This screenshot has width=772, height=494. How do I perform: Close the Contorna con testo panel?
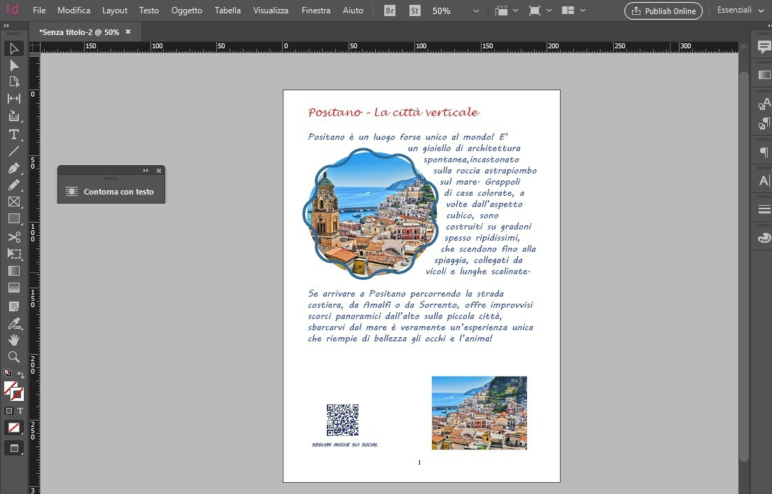point(159,171)
